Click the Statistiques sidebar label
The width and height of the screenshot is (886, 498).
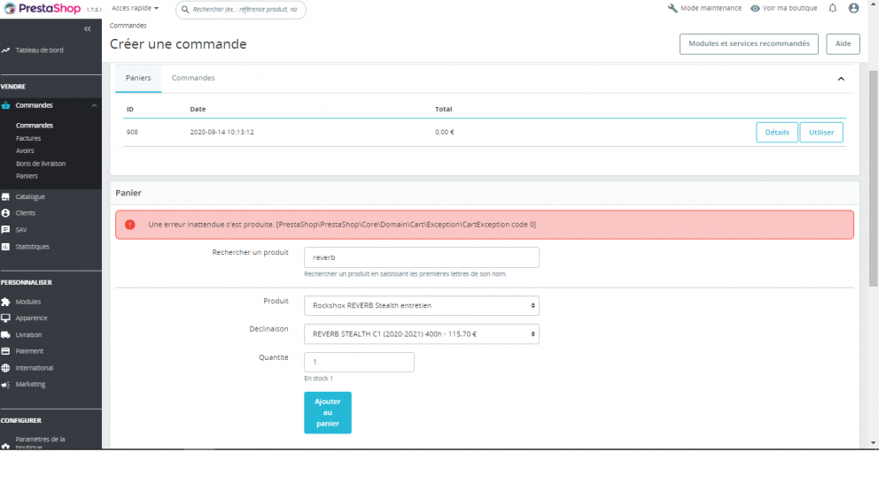click(x=32, y=247)
